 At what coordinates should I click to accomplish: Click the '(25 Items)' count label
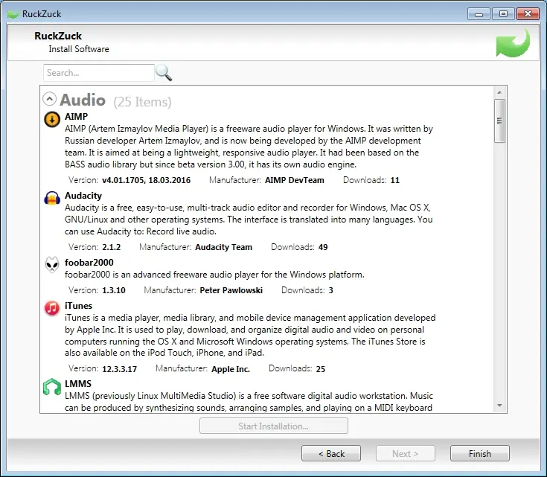142,102
